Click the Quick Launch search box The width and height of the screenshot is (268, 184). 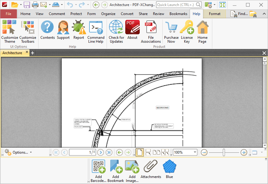(179, 5)
